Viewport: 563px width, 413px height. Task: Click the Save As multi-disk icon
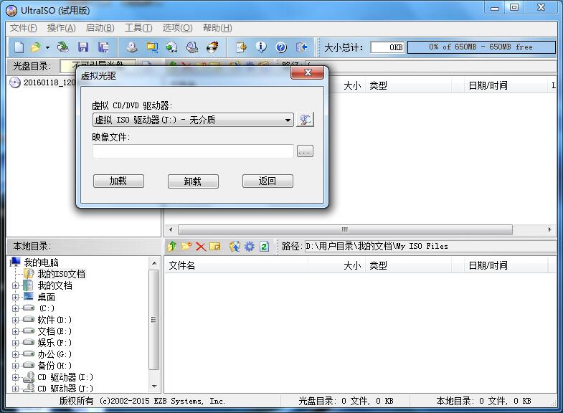coord(103,47)
